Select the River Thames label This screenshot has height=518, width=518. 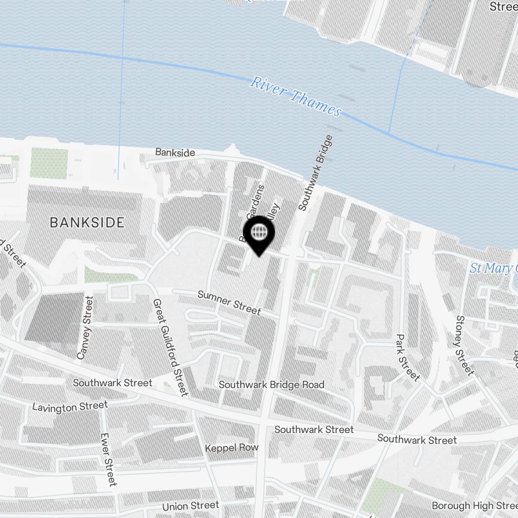tap(296, 96)
